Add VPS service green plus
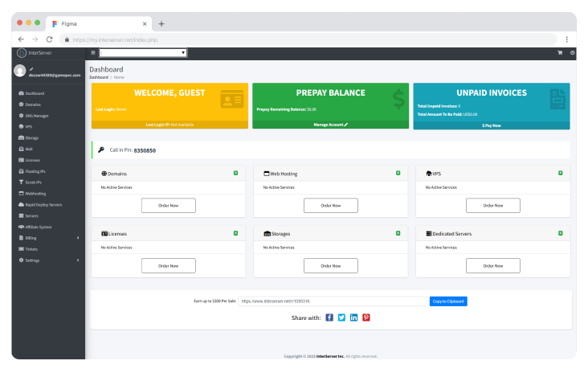Viewport: 588px width, 369px height. tap(561, 173)
